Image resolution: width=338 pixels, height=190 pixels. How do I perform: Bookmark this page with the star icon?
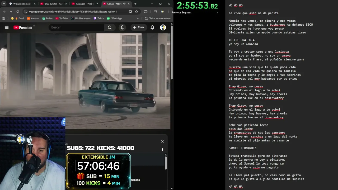137,12
